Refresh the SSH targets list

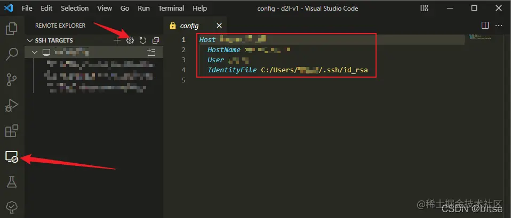point(143,40)
